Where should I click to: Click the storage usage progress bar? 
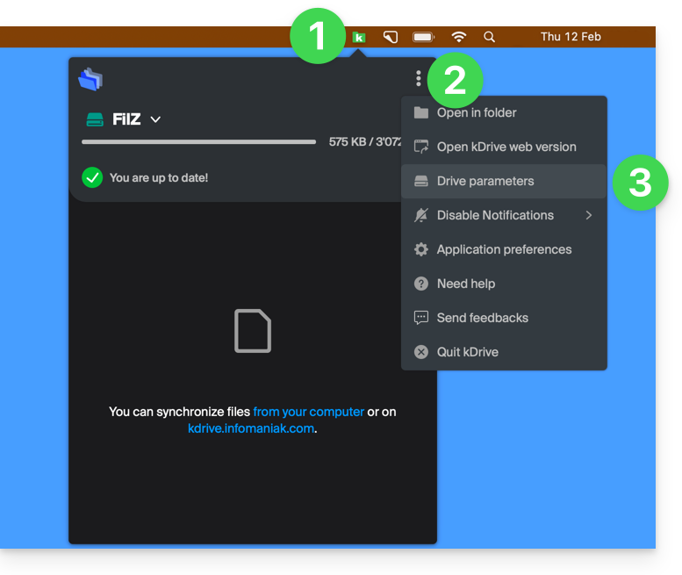coord(198,141)
